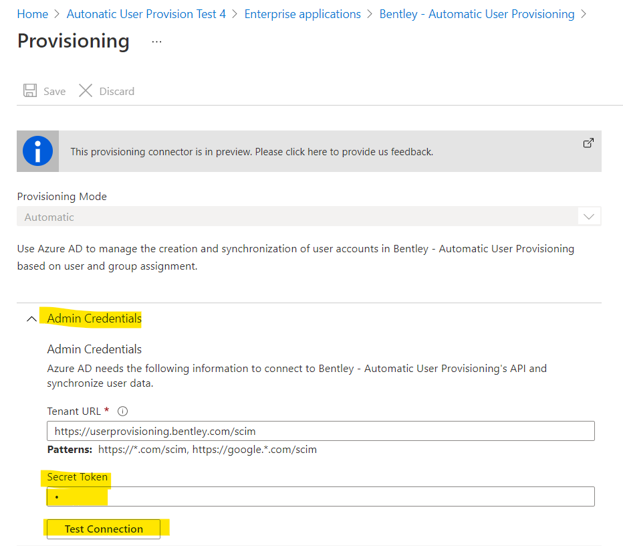
Task: Click the Patterns hint text
Action: coord(182,450)
